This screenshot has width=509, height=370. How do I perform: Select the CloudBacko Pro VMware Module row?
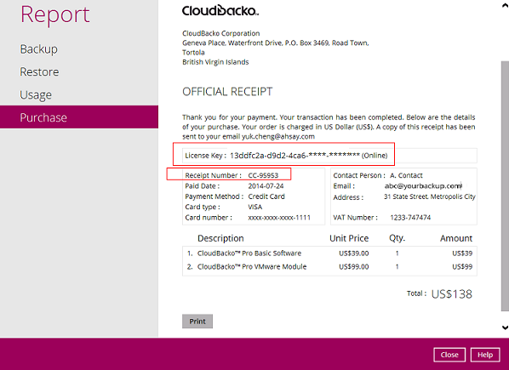[329, 266]
